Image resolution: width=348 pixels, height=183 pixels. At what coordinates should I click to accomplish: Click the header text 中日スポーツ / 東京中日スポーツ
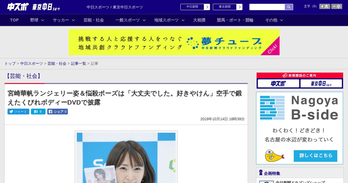coord(115,7)
